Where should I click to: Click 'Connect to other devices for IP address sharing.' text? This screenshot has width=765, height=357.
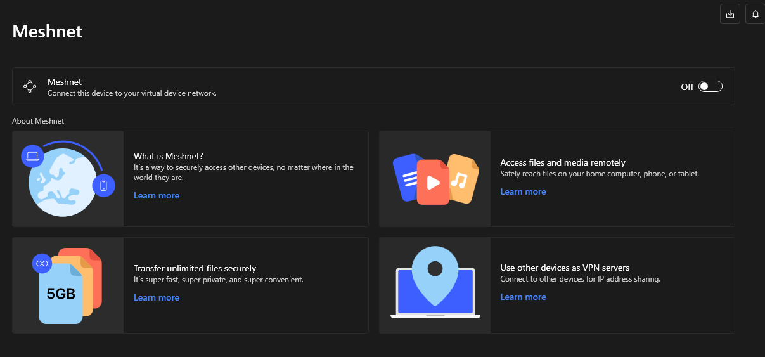coord(581,279)
